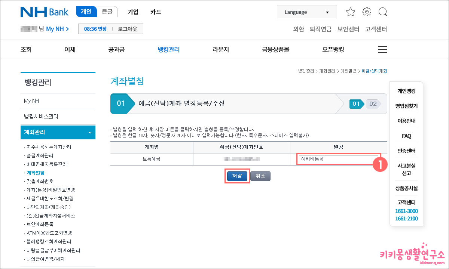Open the Language dropdown
The height and width of the screenshot is (269, 449).
tap(307, 12)
